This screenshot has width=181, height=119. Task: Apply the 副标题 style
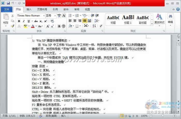tap(143, 20)
